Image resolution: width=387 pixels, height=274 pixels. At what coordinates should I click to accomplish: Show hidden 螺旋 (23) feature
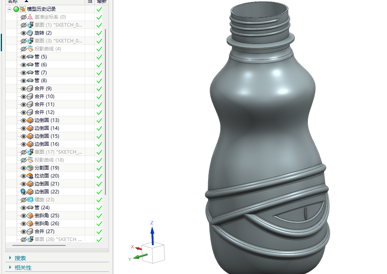pyautogui.click(x=23, y=200)
